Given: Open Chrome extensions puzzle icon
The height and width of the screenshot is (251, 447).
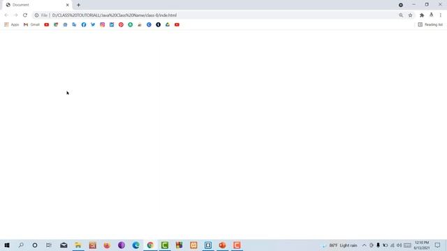Looking at the screenshot, I should pyautogui.click(x=422, y=15).
